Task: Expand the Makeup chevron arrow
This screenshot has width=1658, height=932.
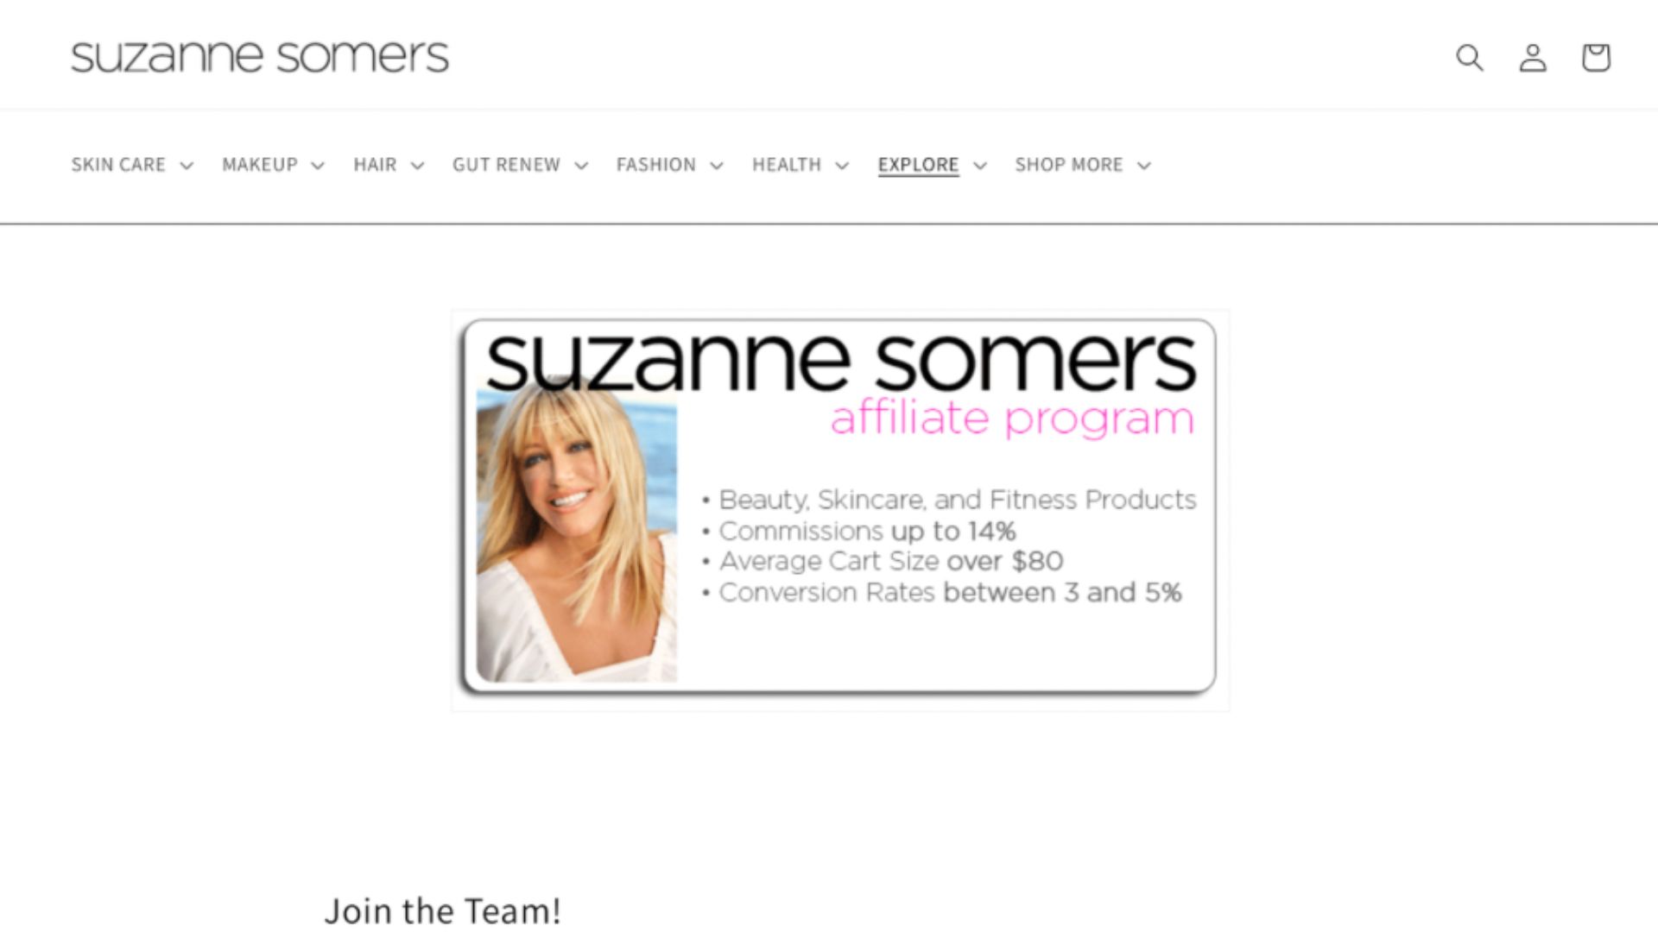Action: coord(318,166)
